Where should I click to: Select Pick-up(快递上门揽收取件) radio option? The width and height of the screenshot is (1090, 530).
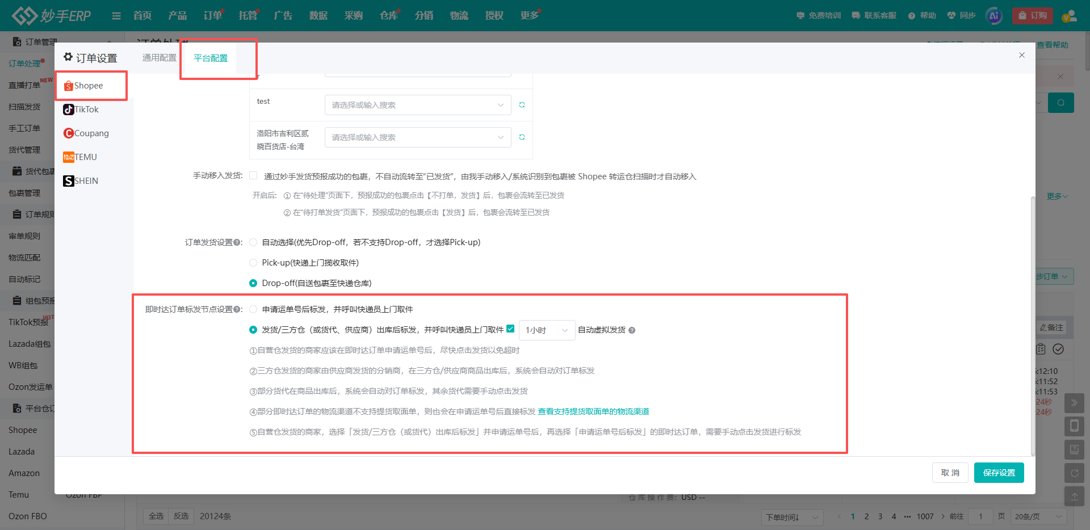[x=253, y=263]
